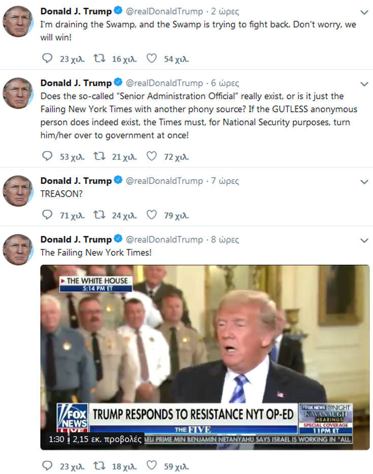Image resolution: width=373 pixels, height=474 pixels.
Task: Like the 'Senior Administration Official' tweet
Action: [x=152, y=156]
